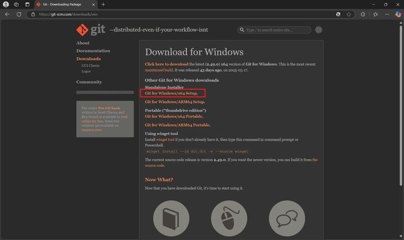404x240 pixels.
Task: Click the magnifier icon in the site search
Action: [x=242, y=30]
